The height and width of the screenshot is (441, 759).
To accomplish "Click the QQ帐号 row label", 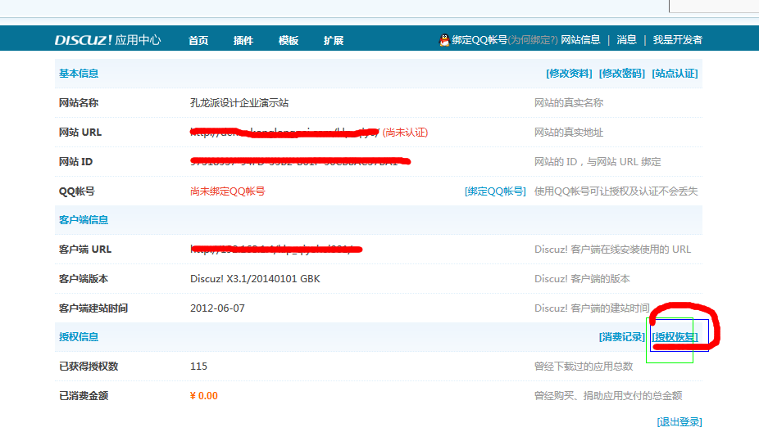I will 76,191.
